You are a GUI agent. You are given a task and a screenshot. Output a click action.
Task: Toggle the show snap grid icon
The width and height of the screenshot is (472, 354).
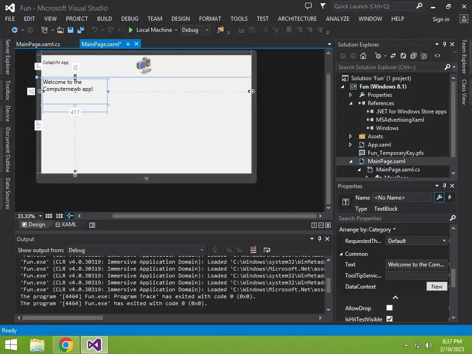tap(49, 216)
